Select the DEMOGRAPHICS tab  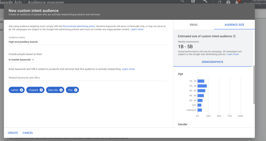(212, 62)
